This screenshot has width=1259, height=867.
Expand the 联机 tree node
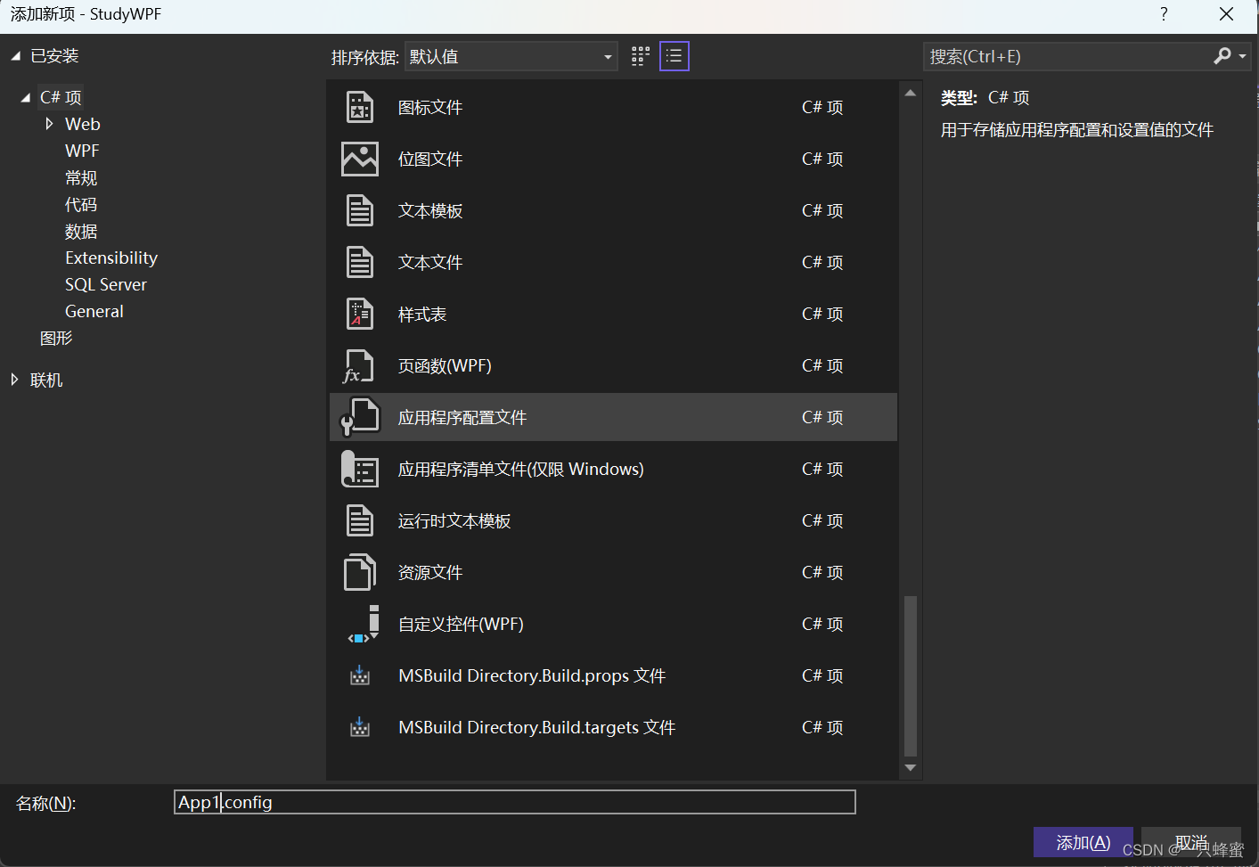click(14, 380)
